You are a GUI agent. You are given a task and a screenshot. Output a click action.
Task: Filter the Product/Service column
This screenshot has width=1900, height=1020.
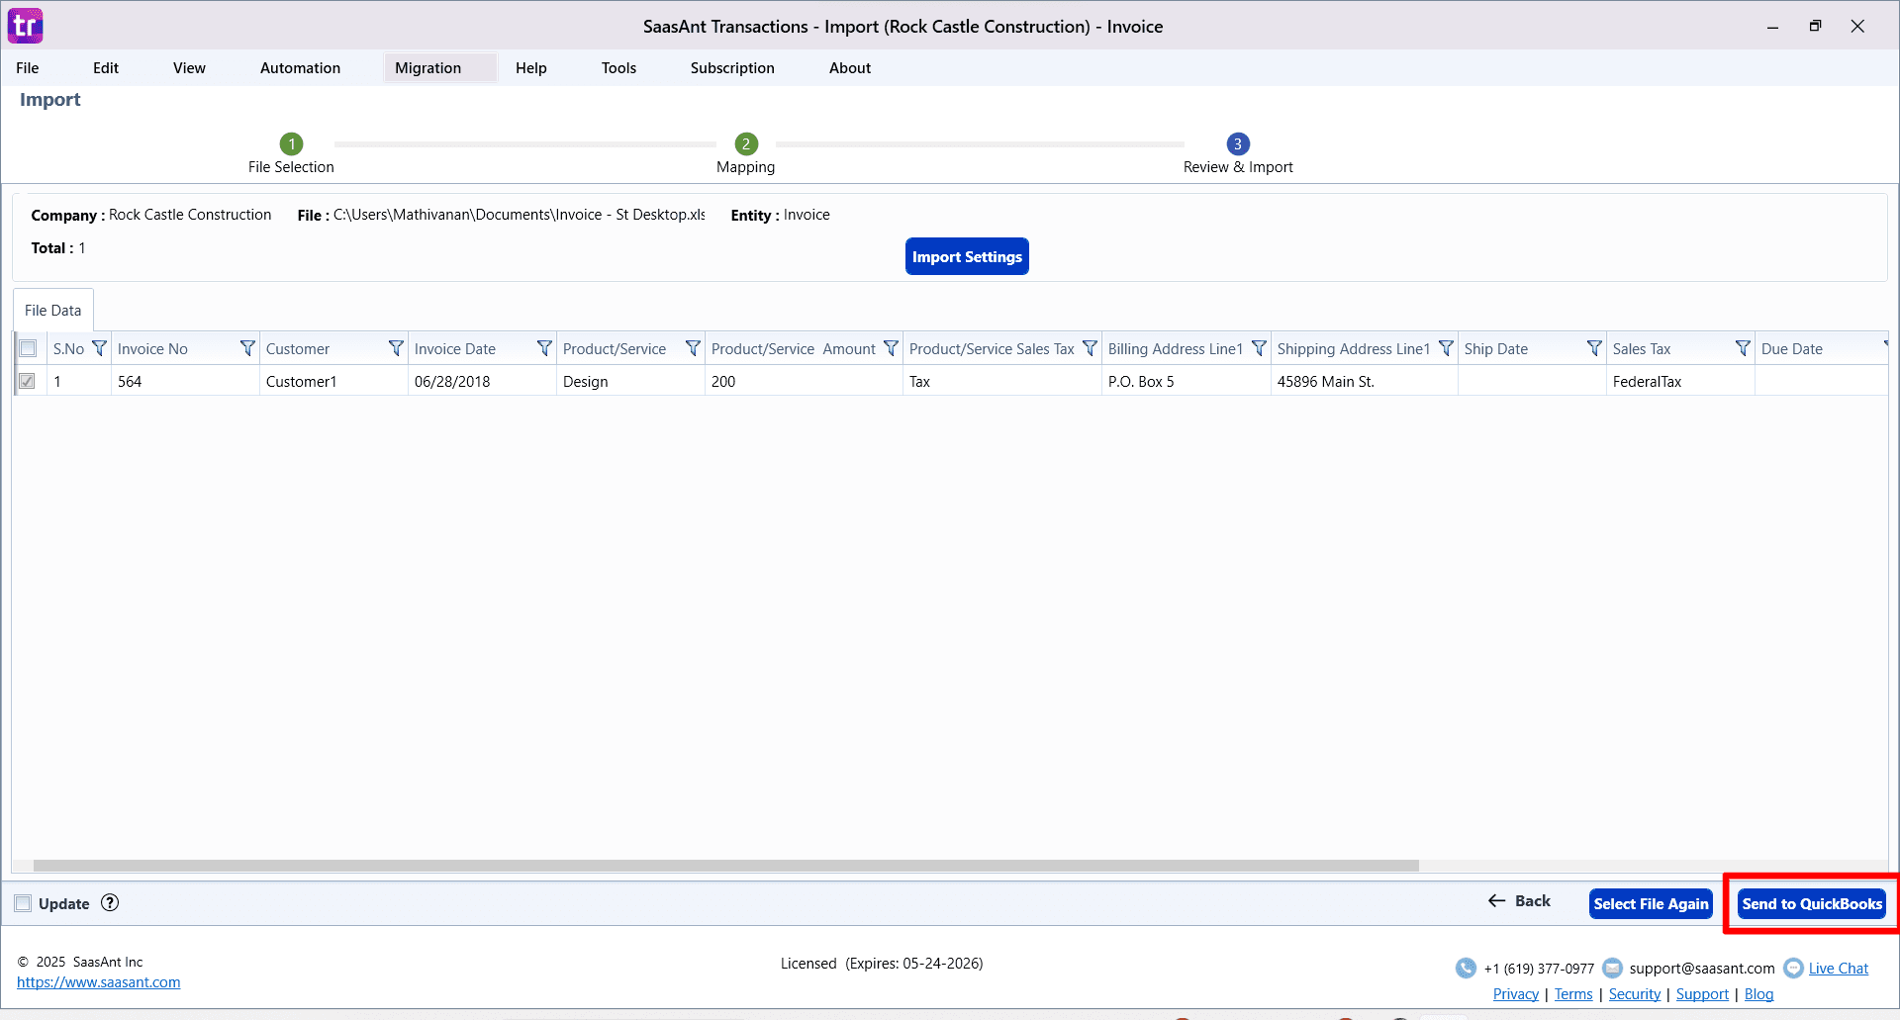693,348
